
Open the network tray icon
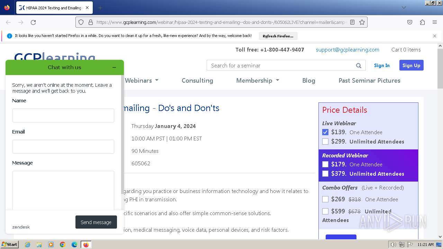pyautogui.click(x=402, y=245)
